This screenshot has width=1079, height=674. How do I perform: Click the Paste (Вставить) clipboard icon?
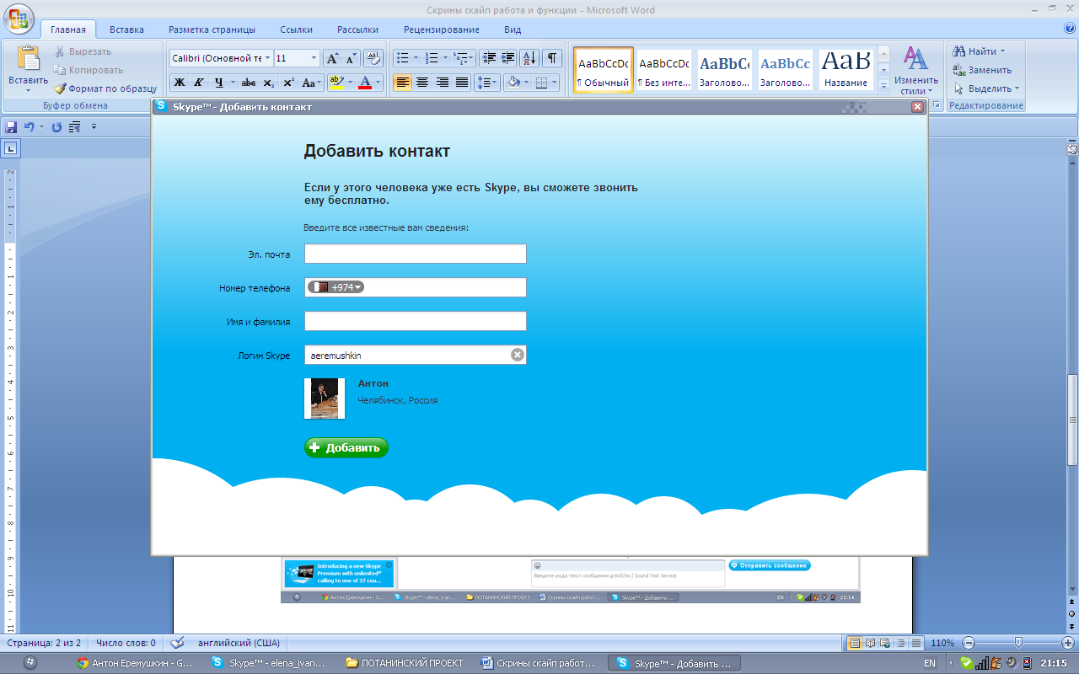(29, 59)
